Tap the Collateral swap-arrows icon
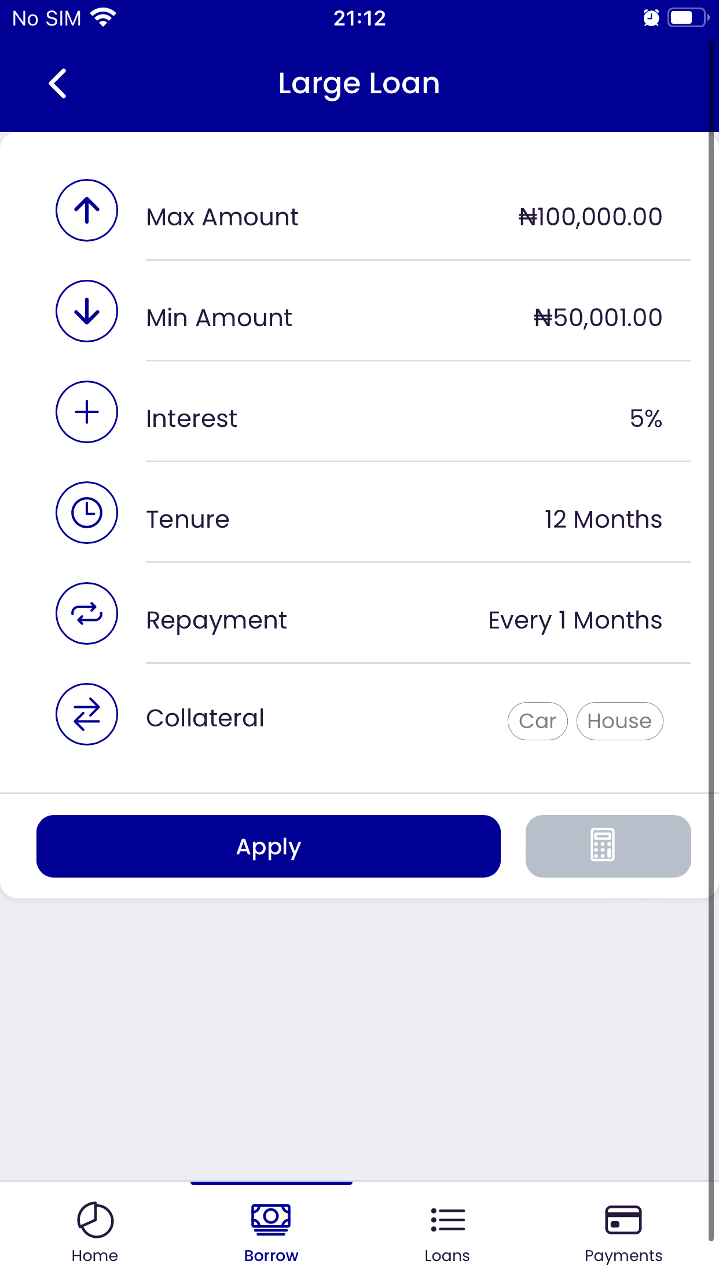Viewport: 719px width, 1279px height. point(87,714)
